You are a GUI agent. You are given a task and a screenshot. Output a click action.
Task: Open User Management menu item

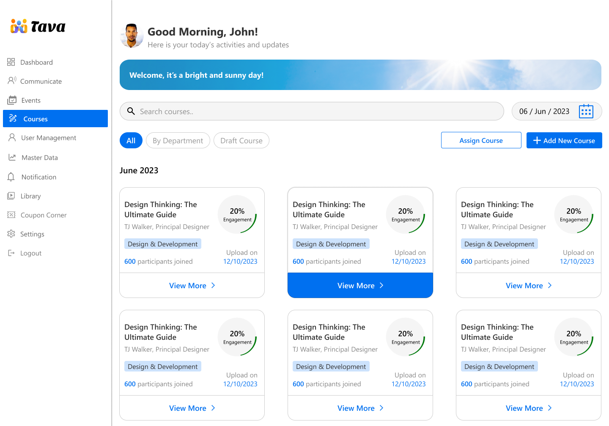(48, 138)
